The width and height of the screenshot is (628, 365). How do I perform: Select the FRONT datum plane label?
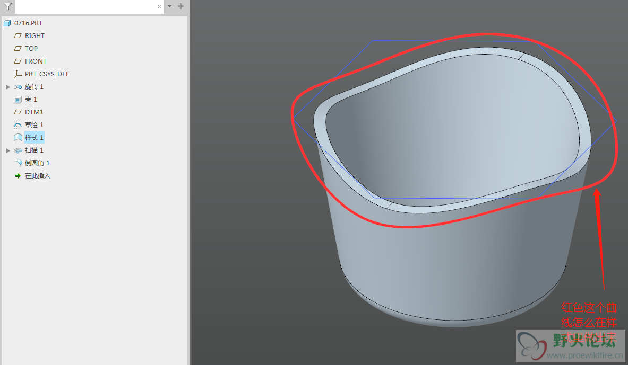click(x=36, y=61)
